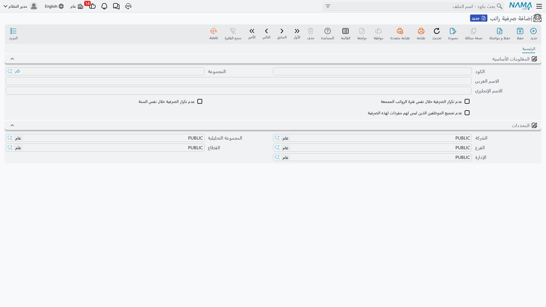This screenshot has width=546, height=307.
Task: Click the AskAI toolbar icon
Action: pos(214,31)
